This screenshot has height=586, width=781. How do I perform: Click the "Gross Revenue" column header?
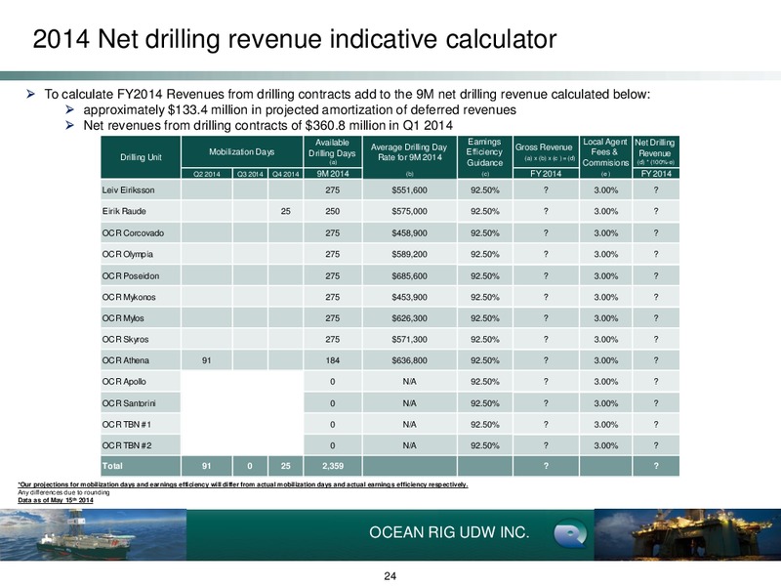pos(546,151)
